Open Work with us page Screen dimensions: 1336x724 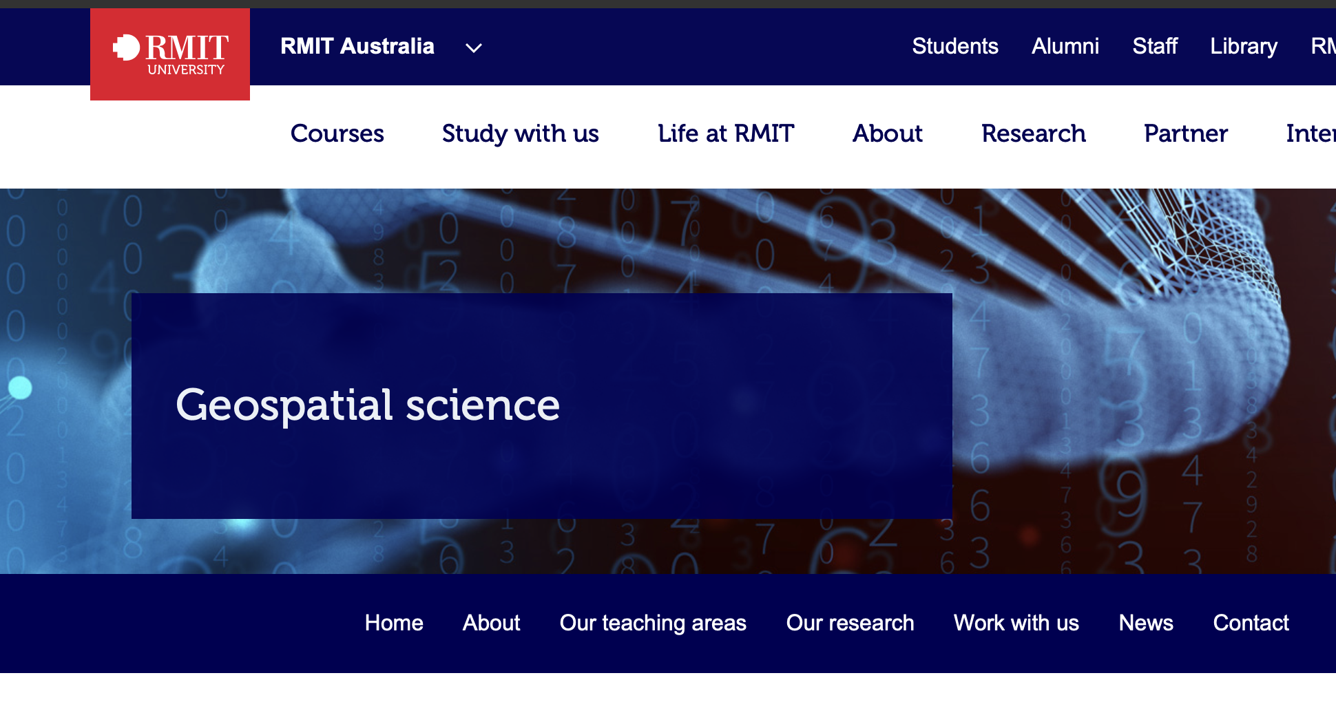pos(1016,623)
